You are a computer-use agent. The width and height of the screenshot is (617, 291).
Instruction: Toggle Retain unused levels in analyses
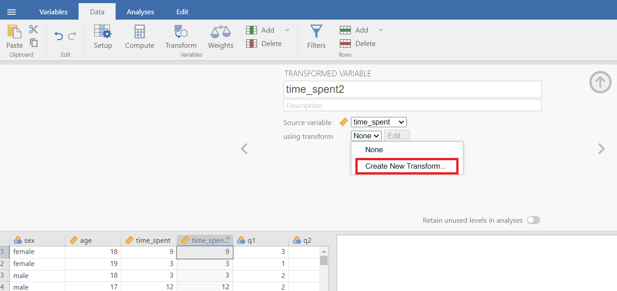click(x=533, y=220)
